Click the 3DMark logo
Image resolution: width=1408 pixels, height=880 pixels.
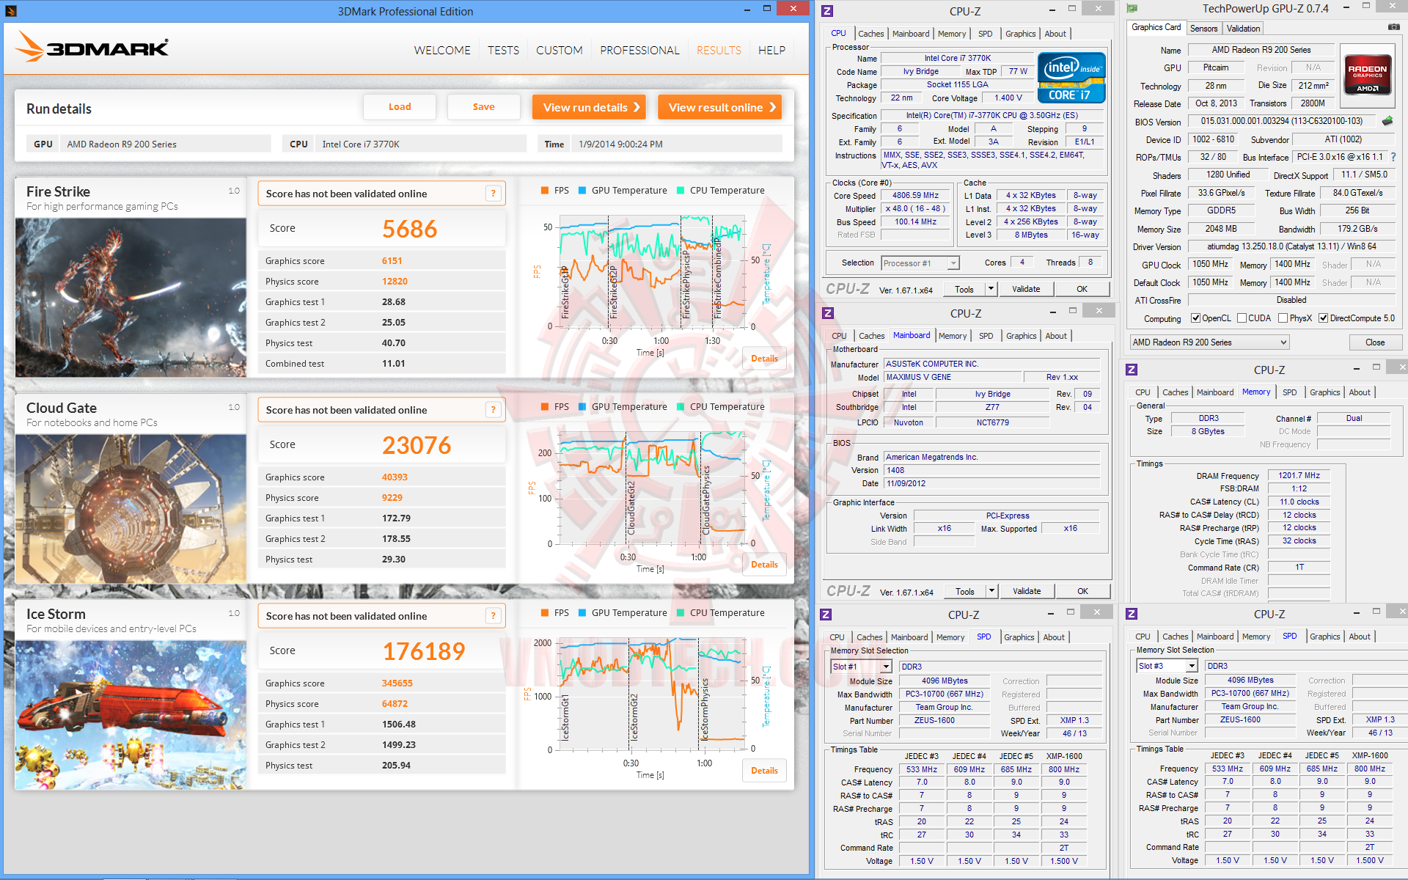pyautogui.click(x=92, y=48)
